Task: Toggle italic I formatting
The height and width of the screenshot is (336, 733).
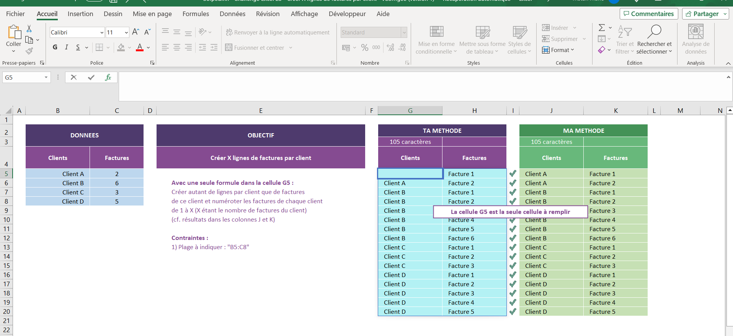Action: [x=67, y=47]
